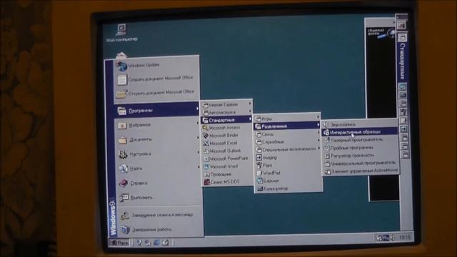Click the Пуск Start button
This screenshot has width=457, height=257.
[x=119, y=243]
